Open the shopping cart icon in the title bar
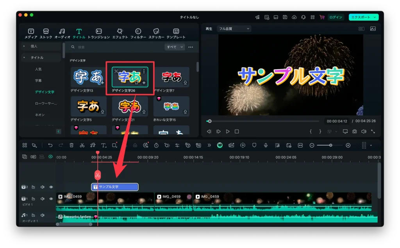 coord(322,17)
